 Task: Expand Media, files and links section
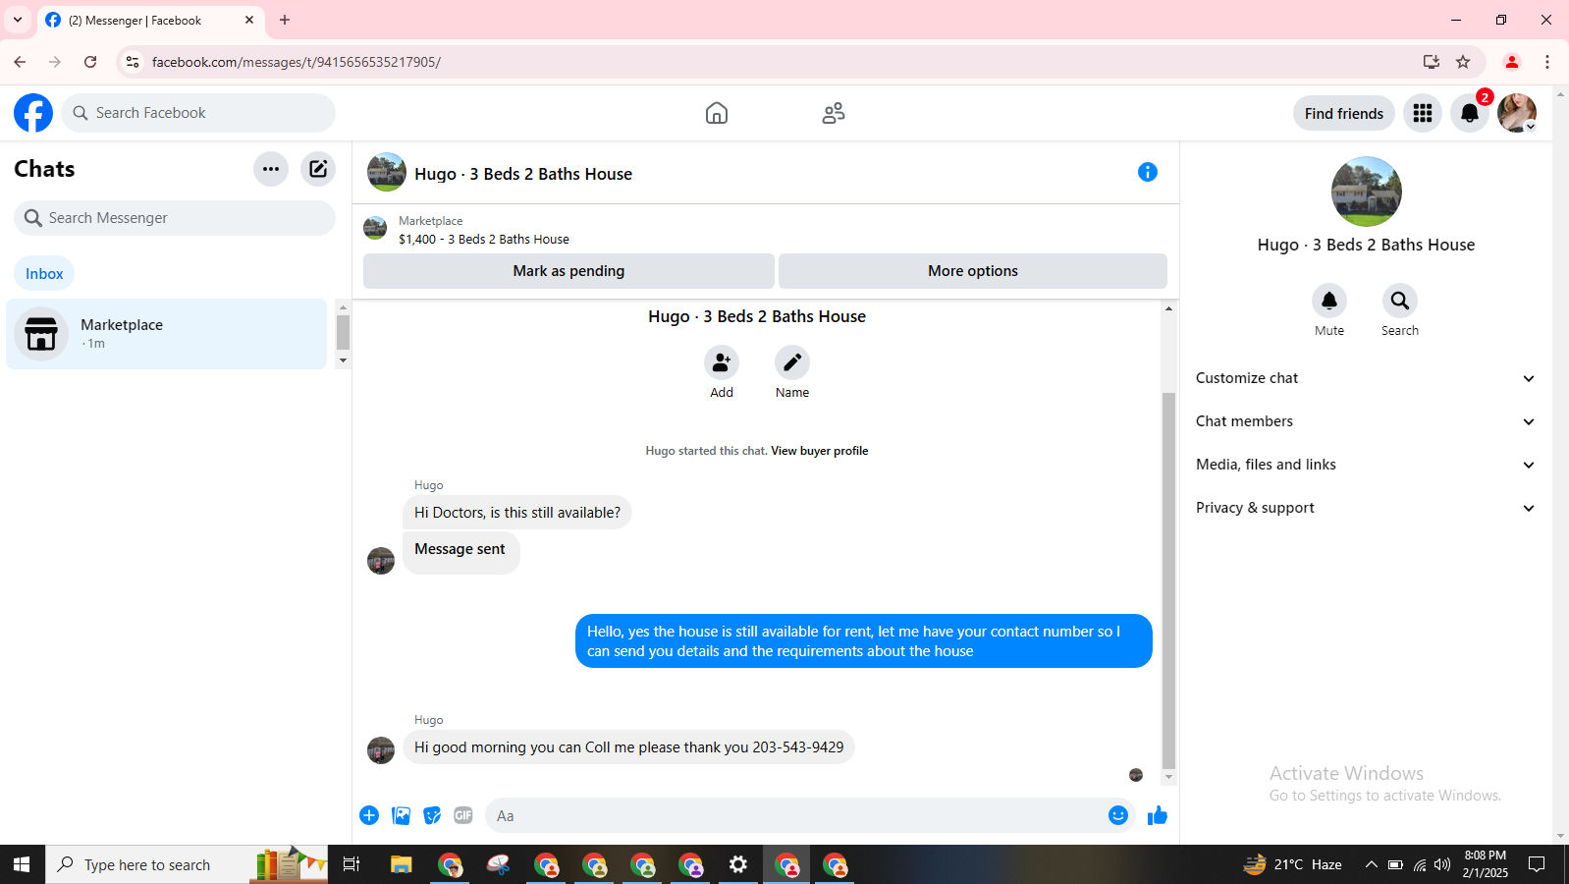tap(1365, 465)
